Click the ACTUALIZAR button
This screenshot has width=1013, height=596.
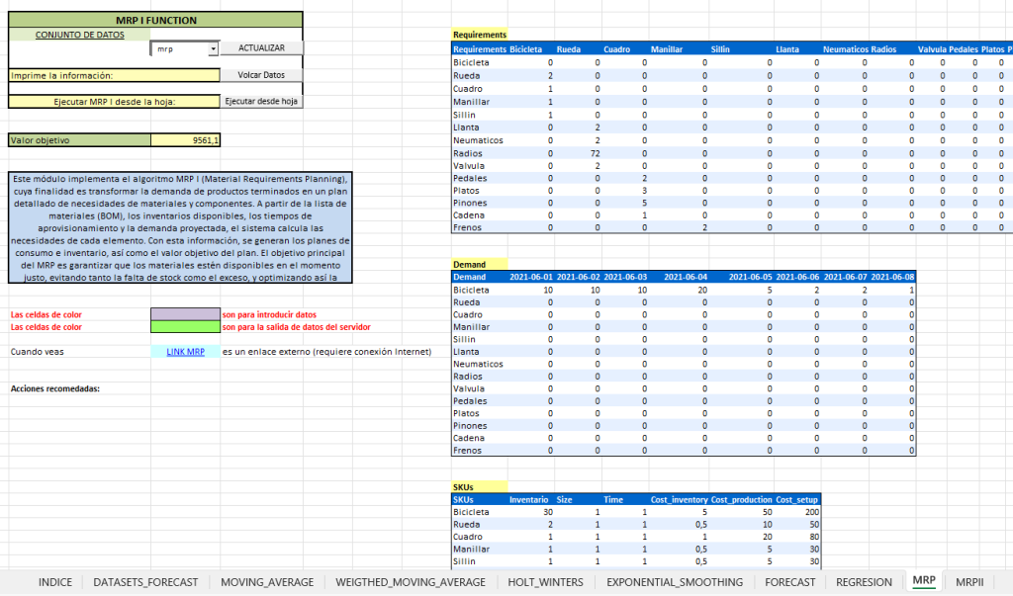261,47
